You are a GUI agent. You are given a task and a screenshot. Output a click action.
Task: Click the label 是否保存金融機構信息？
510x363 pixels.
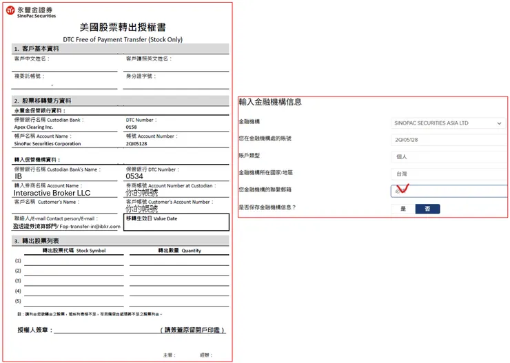(x=267, y=207)
